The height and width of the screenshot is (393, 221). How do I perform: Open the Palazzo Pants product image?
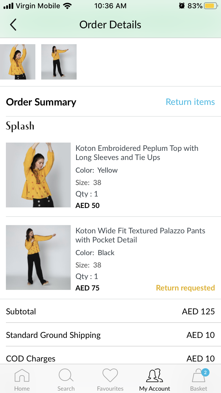click(x=38, y=257)
